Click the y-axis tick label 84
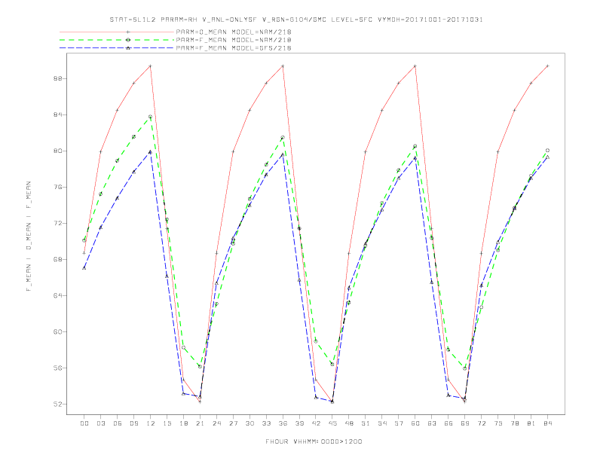 57,114
